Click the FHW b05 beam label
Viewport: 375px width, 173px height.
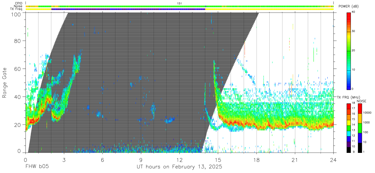click(37, 167)
